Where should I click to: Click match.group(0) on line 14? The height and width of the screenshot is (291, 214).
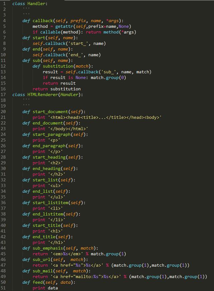click(108, 77)
